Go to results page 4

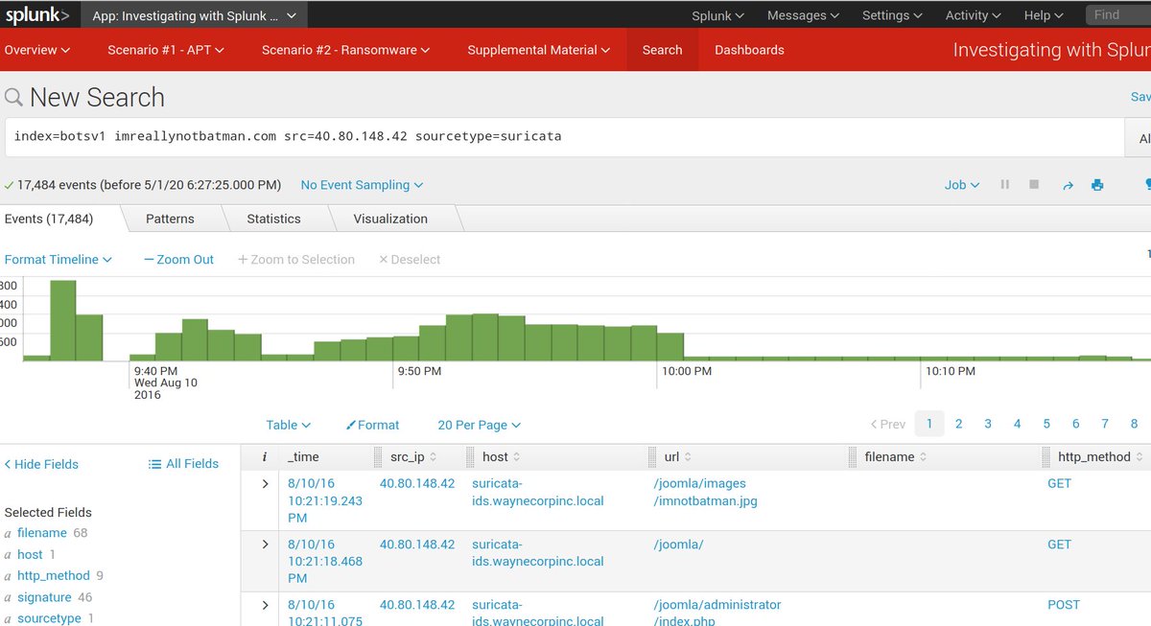(x=1017, y=424)
